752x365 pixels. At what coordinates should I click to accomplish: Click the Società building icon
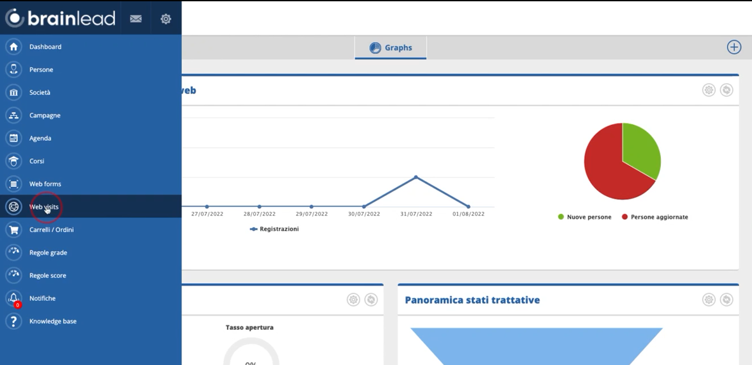pyautogui.click(x=13, y=92)
